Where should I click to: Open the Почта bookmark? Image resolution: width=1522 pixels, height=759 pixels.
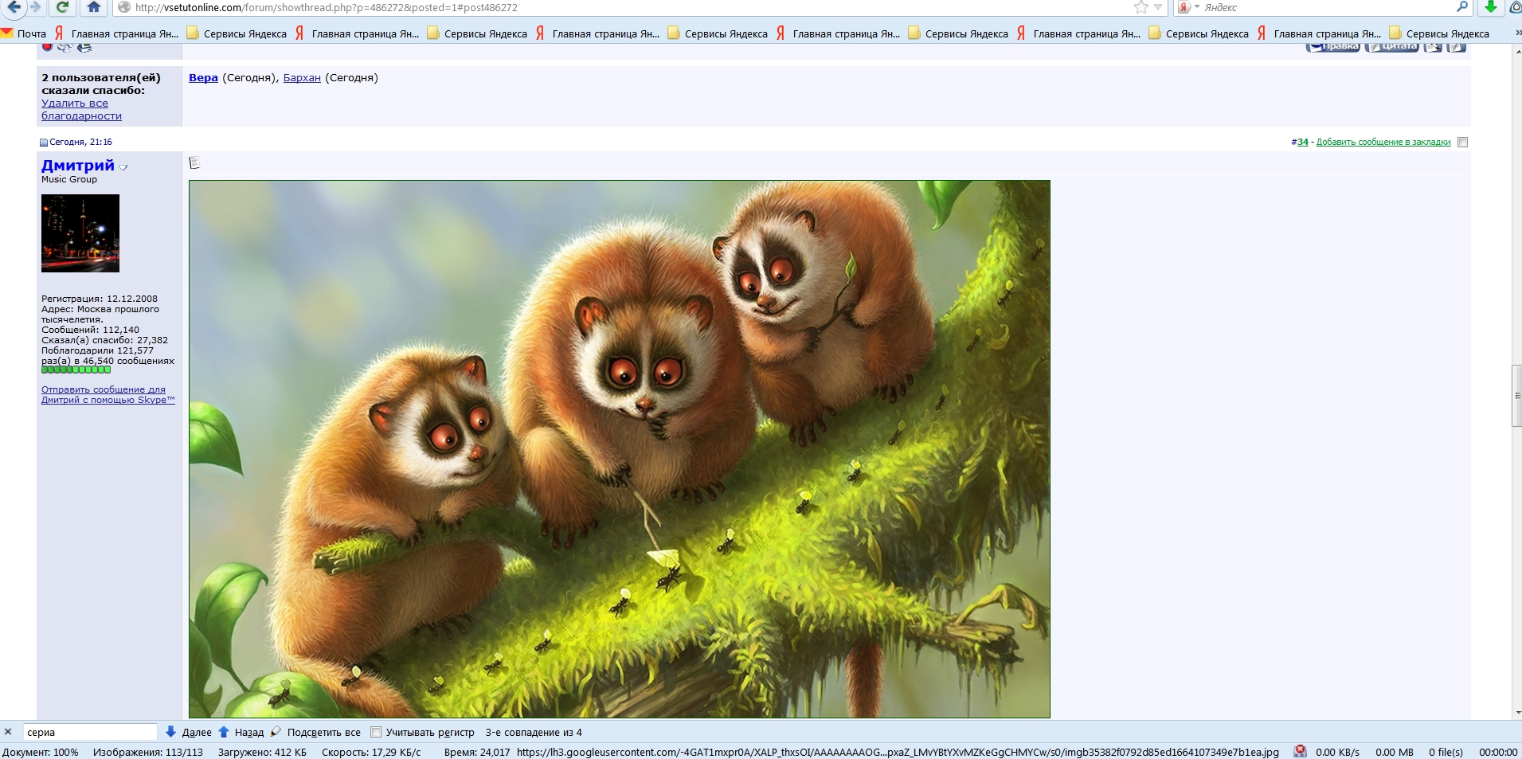[24, 33]
